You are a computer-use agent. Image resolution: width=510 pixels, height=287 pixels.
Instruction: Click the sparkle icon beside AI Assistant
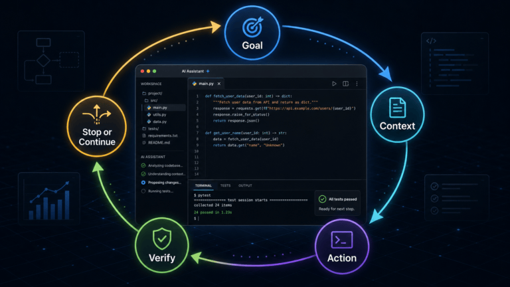click(x=208, y=71)
